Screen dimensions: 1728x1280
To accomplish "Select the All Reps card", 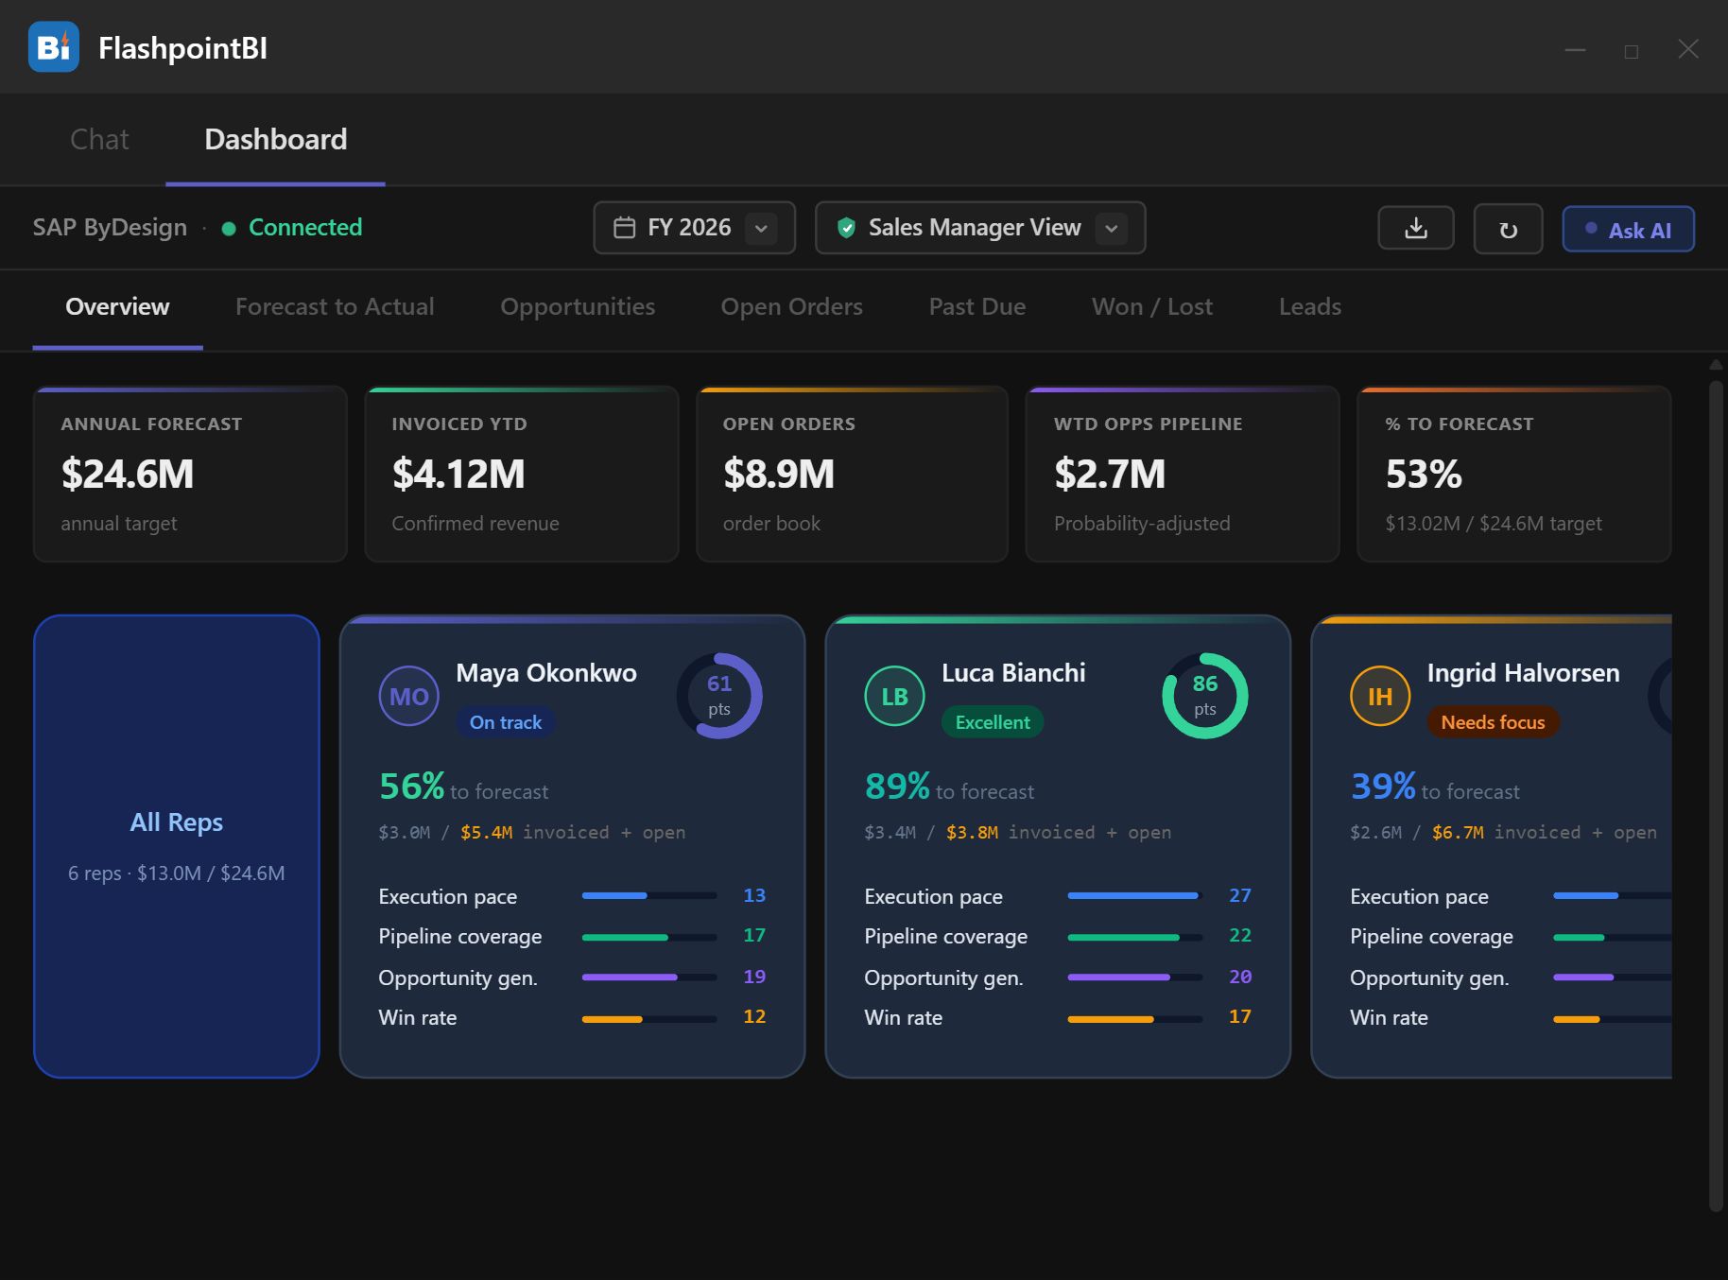I will pos(177,846).
